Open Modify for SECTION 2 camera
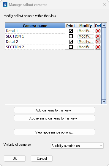The image size is (109, 166). (x=86, y=47)
